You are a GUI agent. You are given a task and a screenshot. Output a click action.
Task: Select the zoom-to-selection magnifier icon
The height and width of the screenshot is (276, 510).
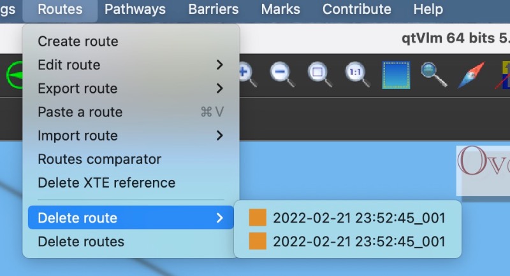point(320,74)
